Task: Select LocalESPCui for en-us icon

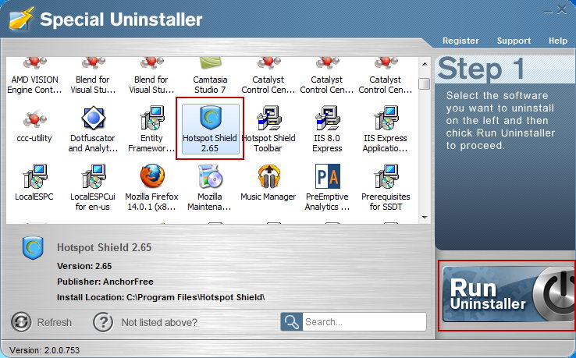Action: click(94, 176)
